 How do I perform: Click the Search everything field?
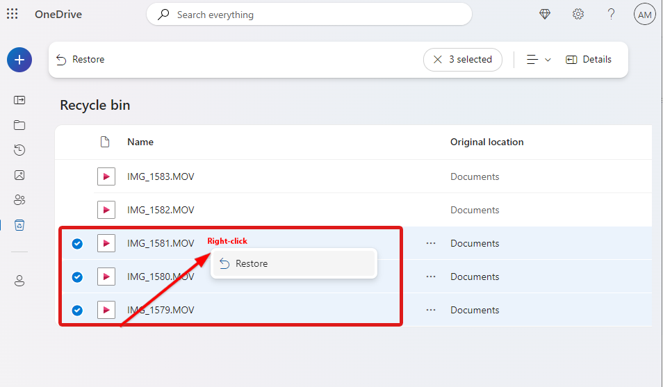(309, 15)
